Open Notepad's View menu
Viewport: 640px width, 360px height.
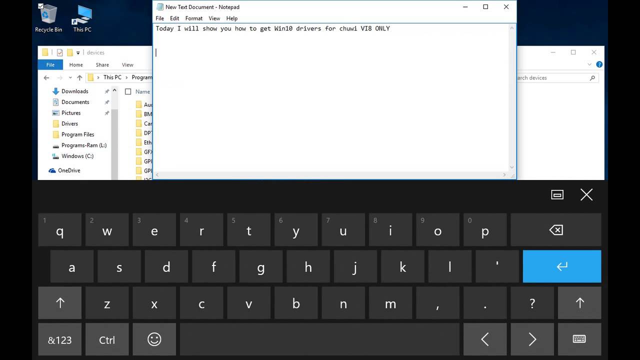tap(214, 18)
